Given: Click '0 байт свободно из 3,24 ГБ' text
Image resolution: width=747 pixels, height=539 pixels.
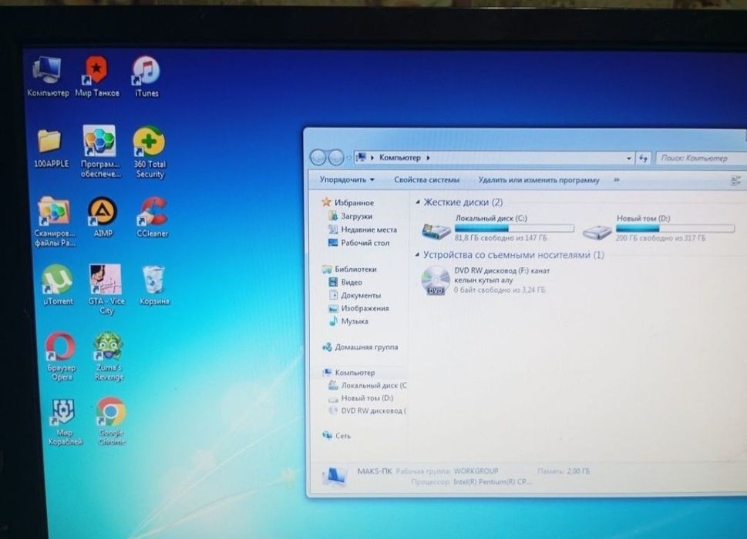Looking at the screenshot, I should click(x=500, y=290).
